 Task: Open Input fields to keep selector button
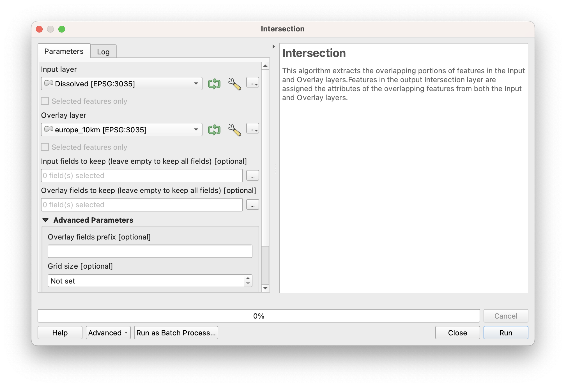pyautogui.click(x=252, y=176)
